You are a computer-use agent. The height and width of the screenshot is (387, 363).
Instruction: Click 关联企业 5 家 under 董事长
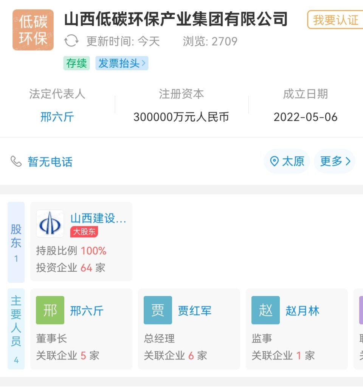(68, 356)
